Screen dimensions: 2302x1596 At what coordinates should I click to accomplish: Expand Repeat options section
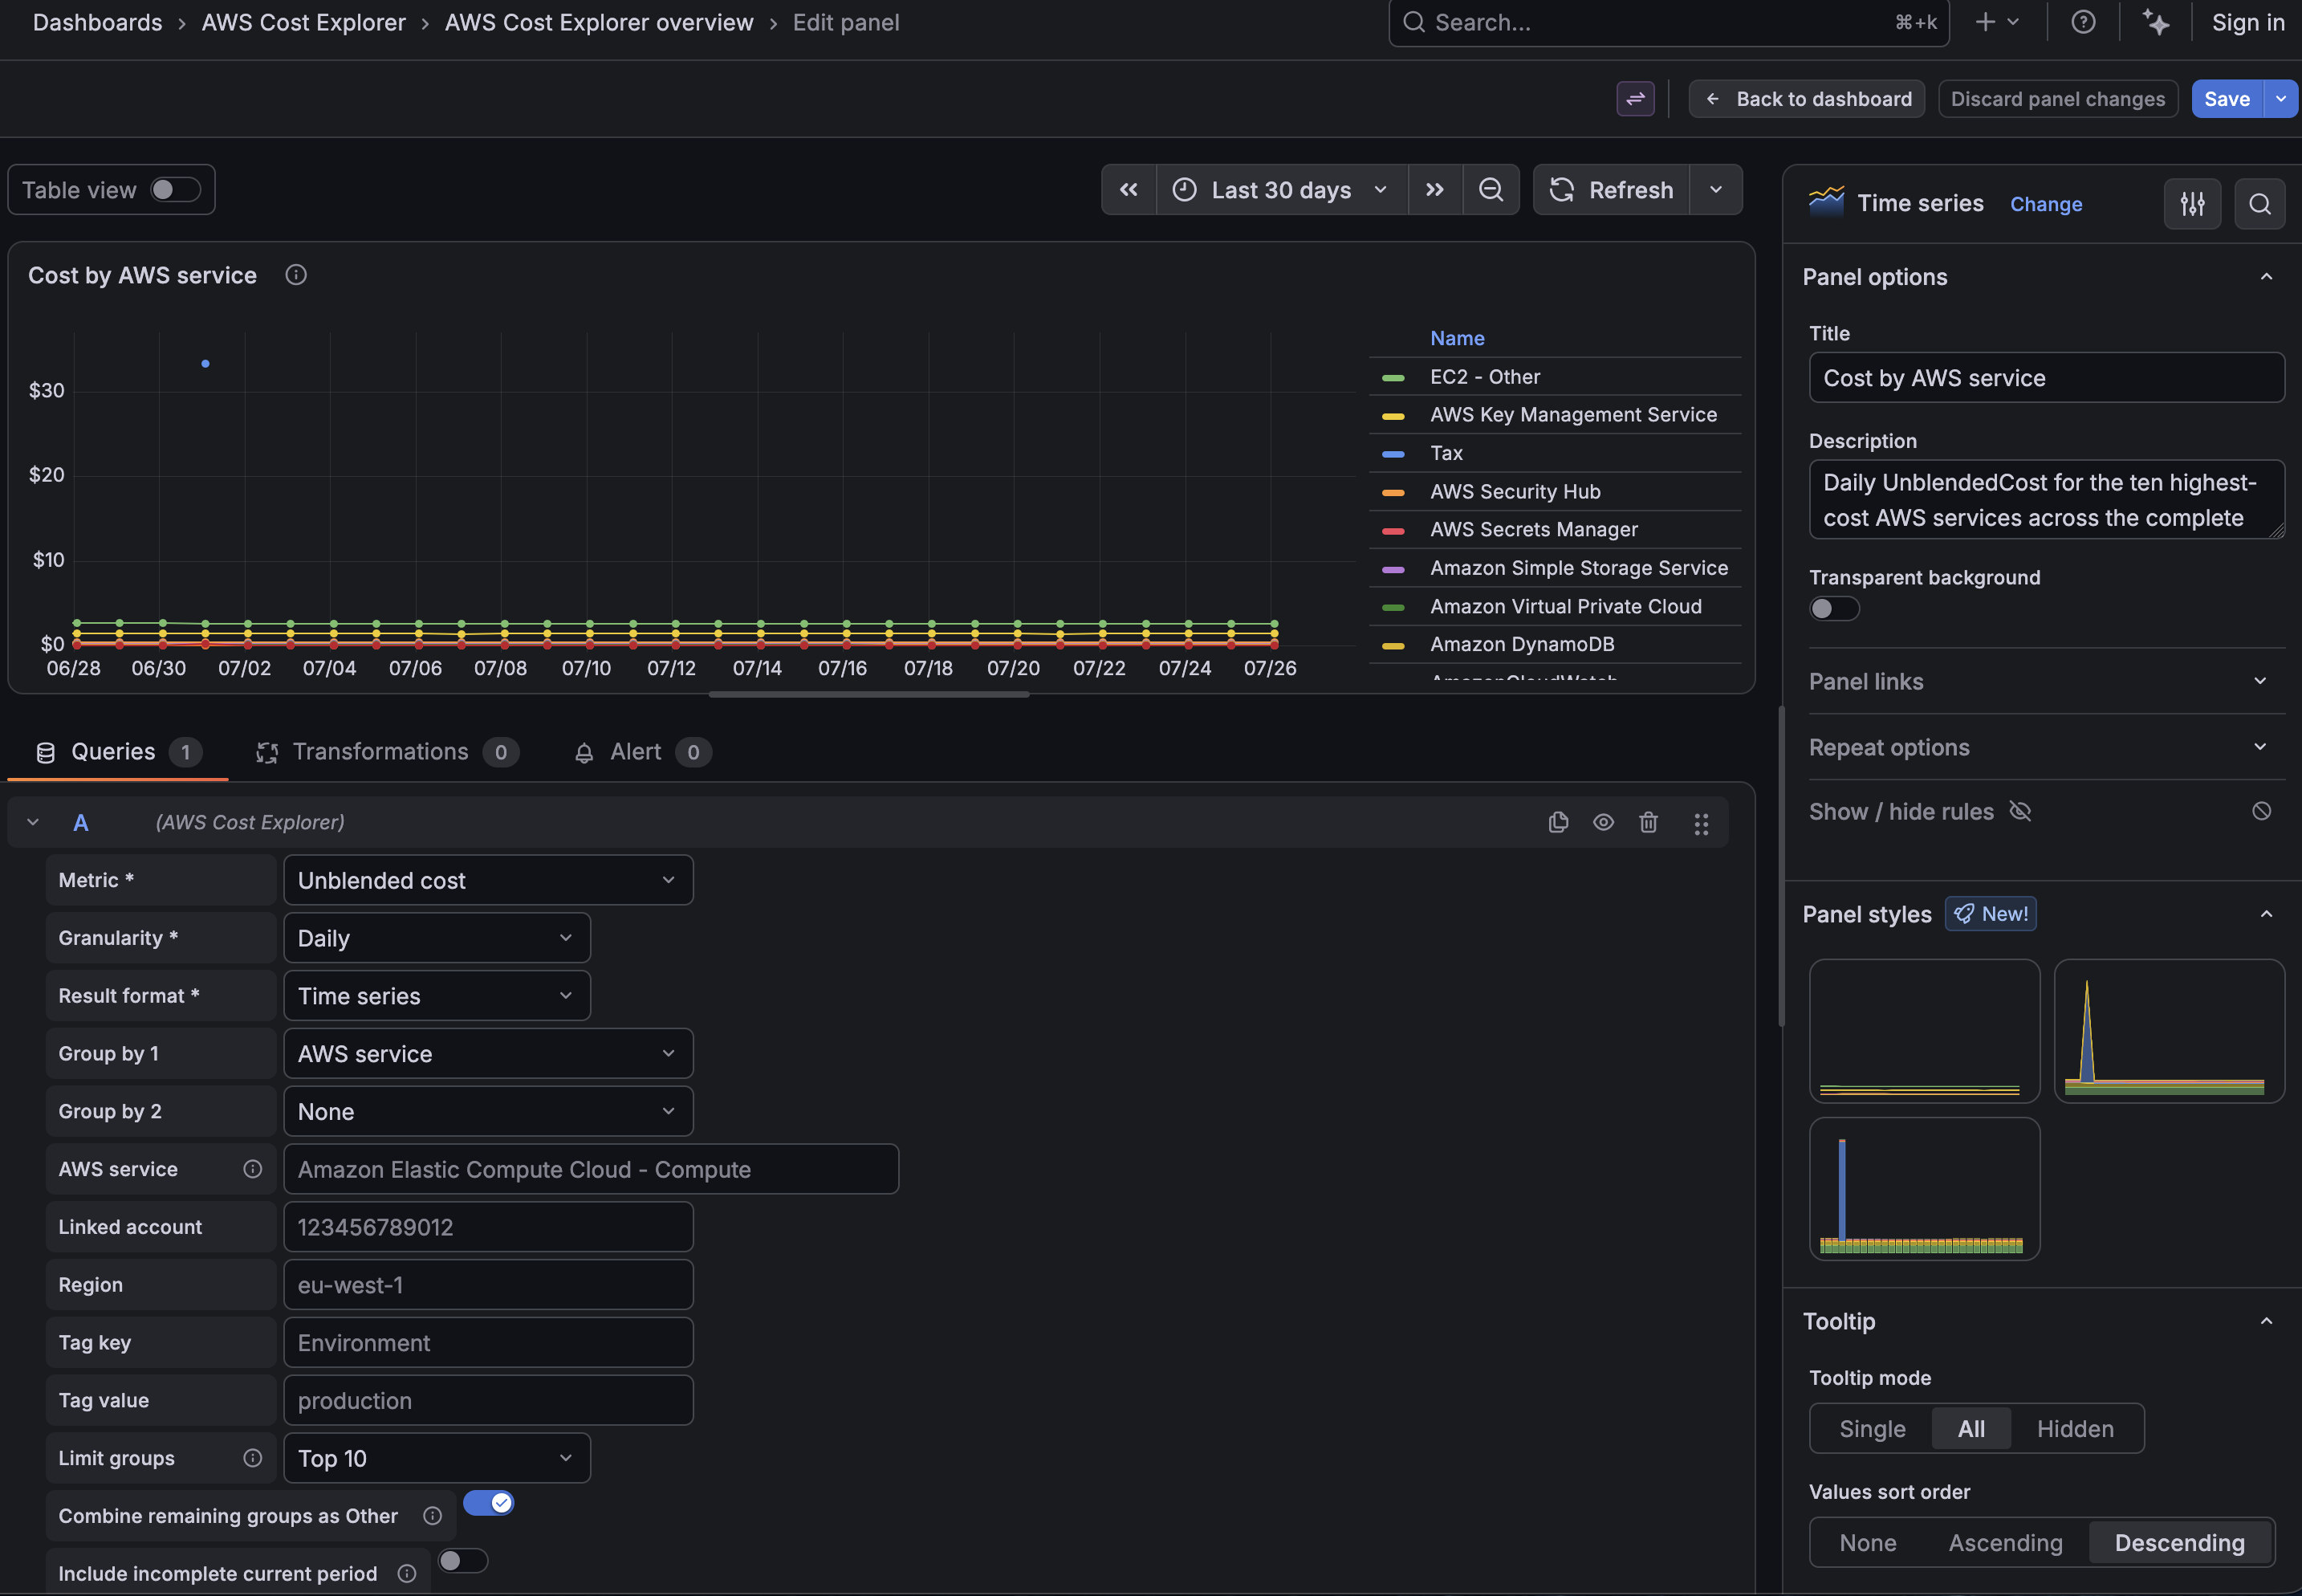pos(2046,747)
